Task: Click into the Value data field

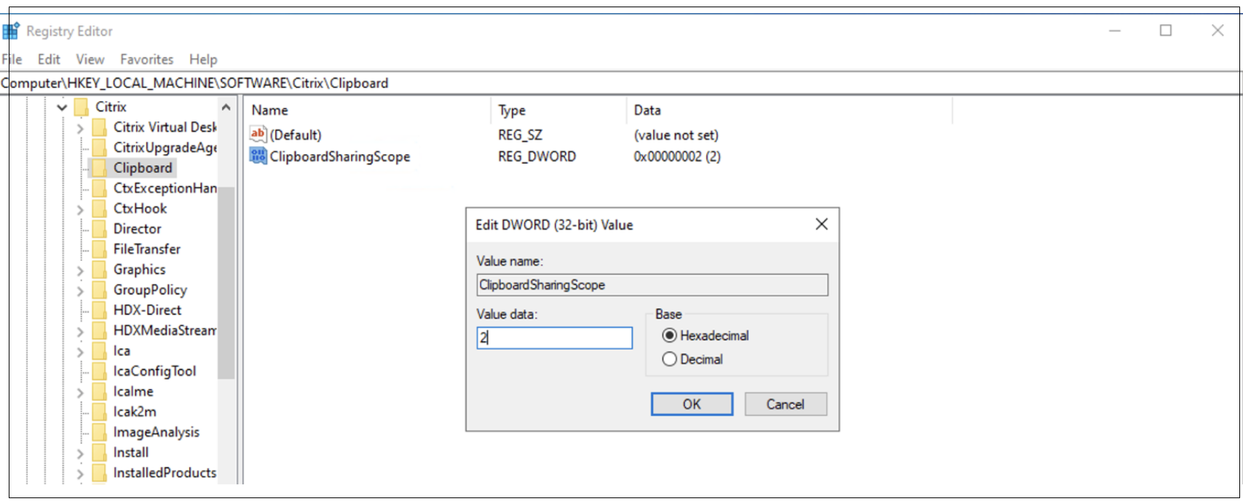Action: pyautogui.click(x=555, y=338)
